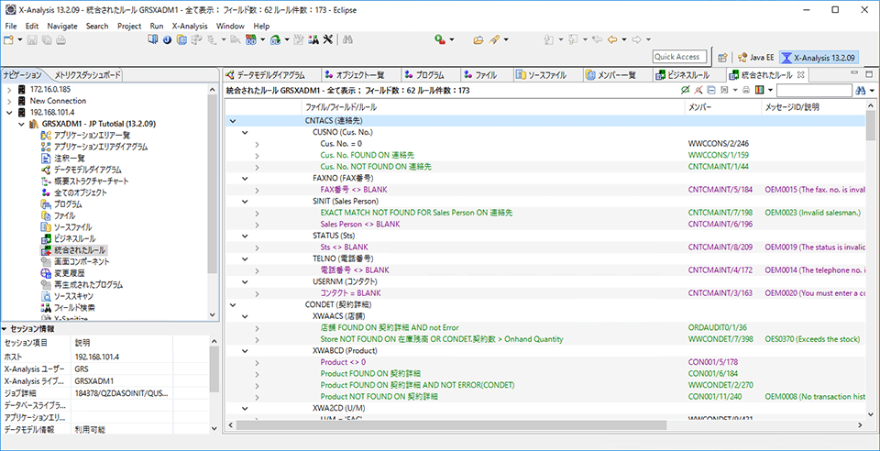Collapse the FAXNO (FAX番号) field node
The width and height of the screenshot is (880, 451).
(245, 179)
